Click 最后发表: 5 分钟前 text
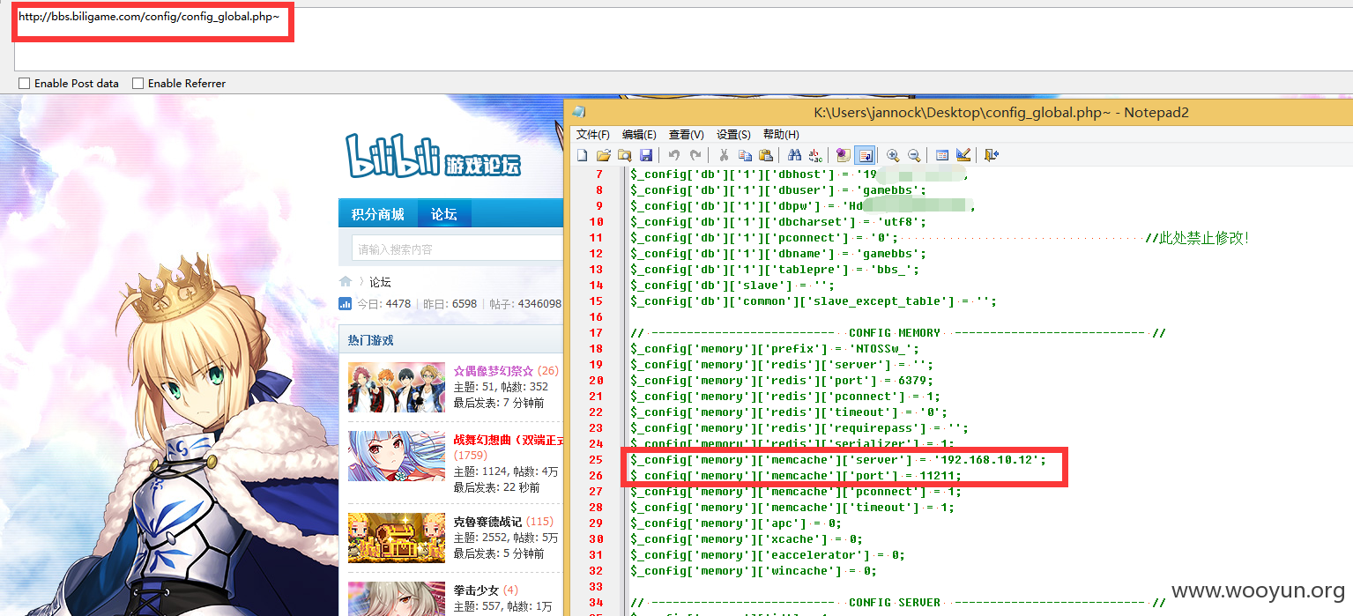Image resolution: width=1353 pixels, height=616 pixels. click(498, 553)
